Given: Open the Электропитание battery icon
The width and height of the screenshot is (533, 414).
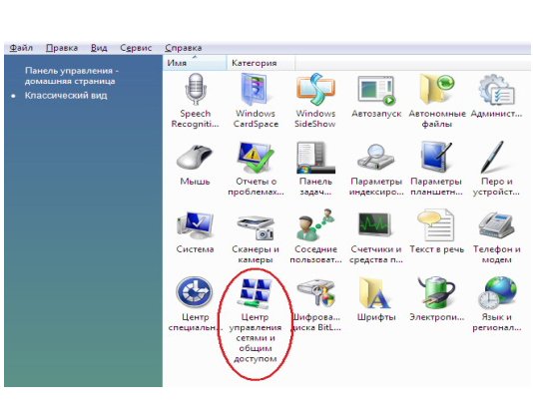Looking at the screenshot, I should pos(436,292).
